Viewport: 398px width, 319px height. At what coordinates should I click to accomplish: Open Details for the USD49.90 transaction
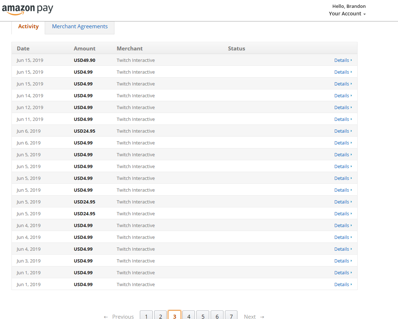pos(343,60)
